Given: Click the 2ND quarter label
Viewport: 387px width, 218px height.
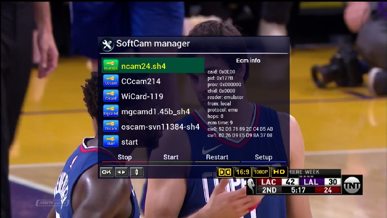Looking at the screenshot, I should (x=269, y=190).
